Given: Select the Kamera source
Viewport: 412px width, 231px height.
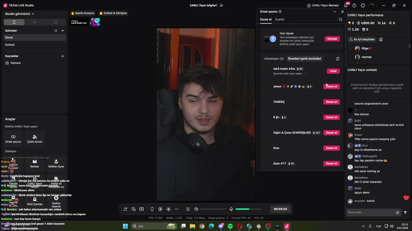Looking at the screenshot, I should 35,63.
